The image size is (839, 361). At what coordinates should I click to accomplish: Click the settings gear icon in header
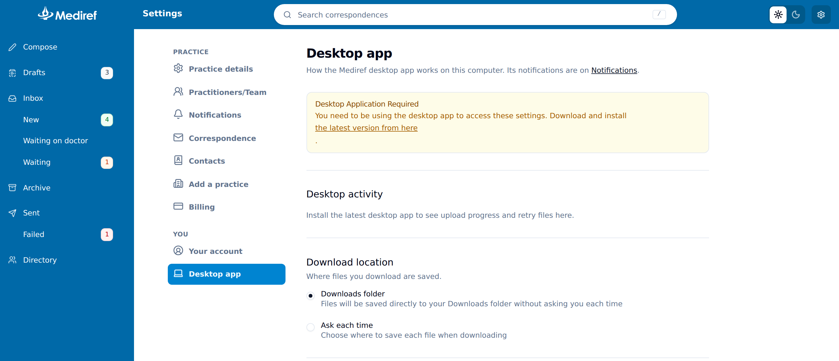point(821,15)
